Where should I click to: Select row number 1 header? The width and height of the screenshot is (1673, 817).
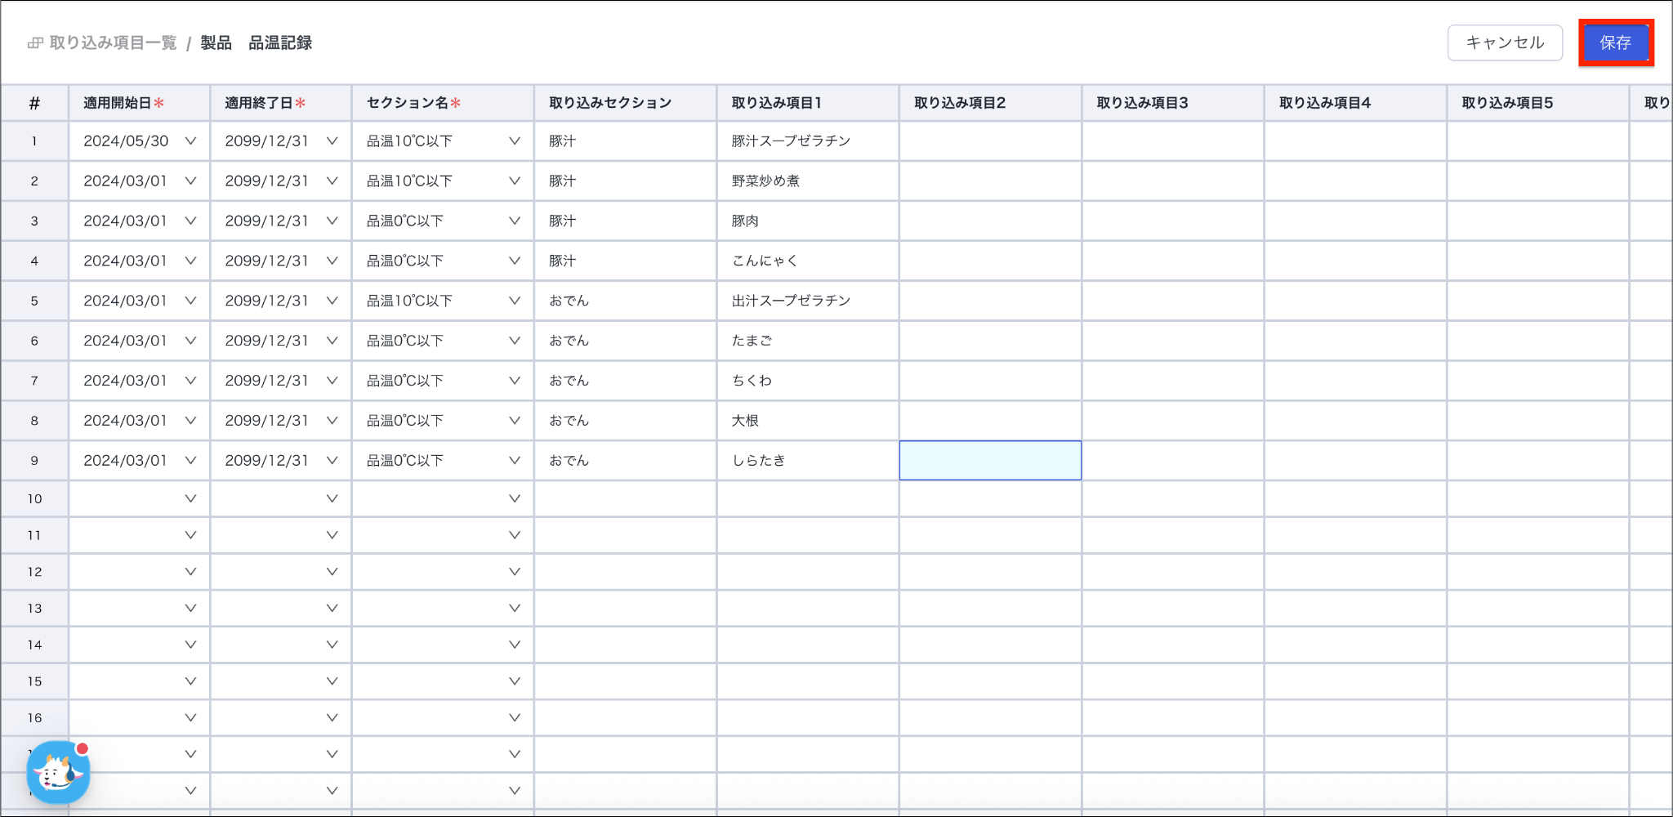[34, 141]
